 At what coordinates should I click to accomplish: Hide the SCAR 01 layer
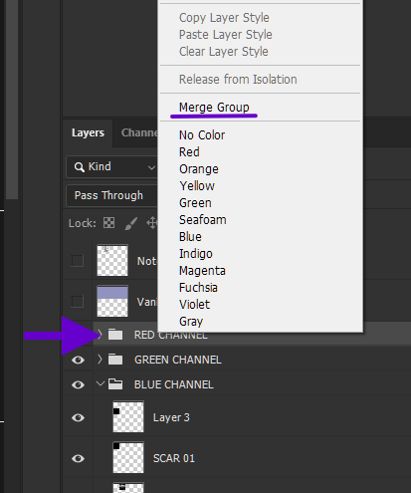78,458
